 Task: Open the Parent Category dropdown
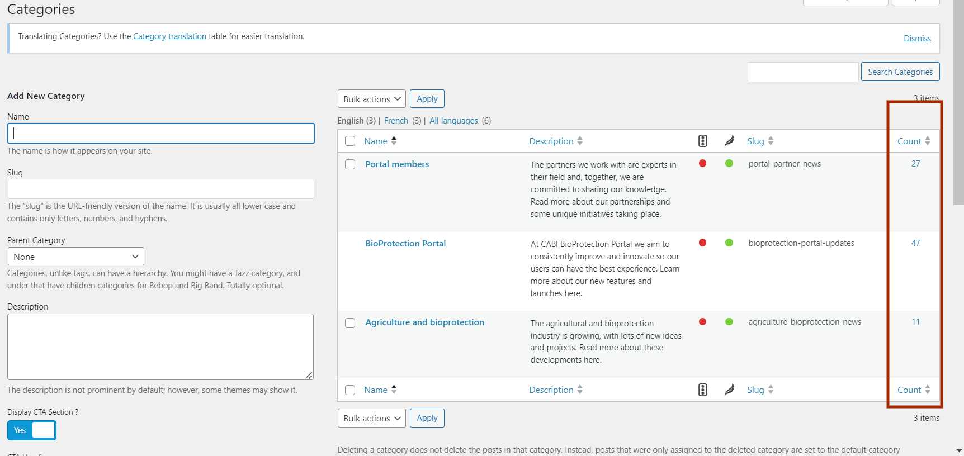click(75, 256)
